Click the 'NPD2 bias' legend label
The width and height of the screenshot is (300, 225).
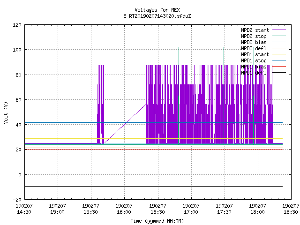[254, 42]
